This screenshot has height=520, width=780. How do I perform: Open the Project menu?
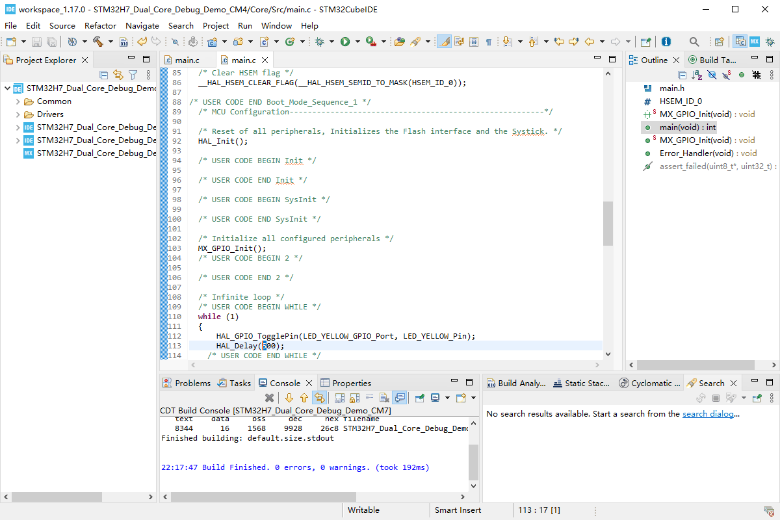[x=216, y=25]
